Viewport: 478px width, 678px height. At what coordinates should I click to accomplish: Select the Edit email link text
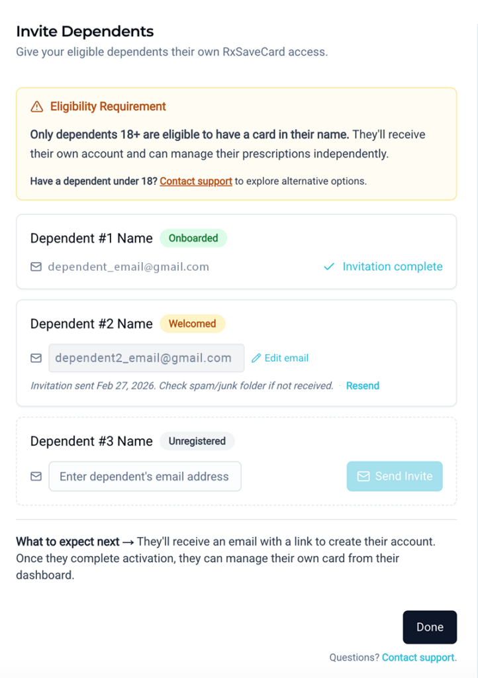pos(287,358)
